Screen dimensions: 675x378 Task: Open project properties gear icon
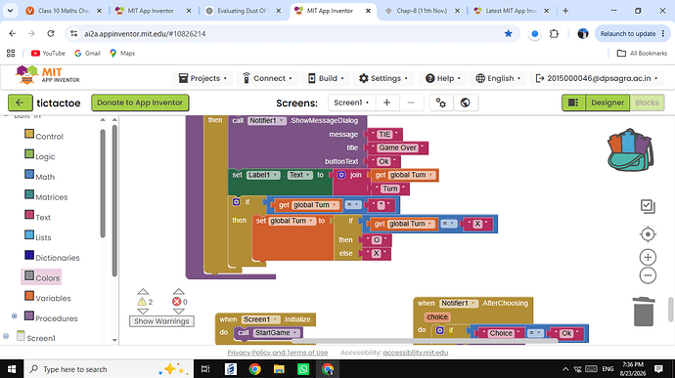(x=441, y=103)
